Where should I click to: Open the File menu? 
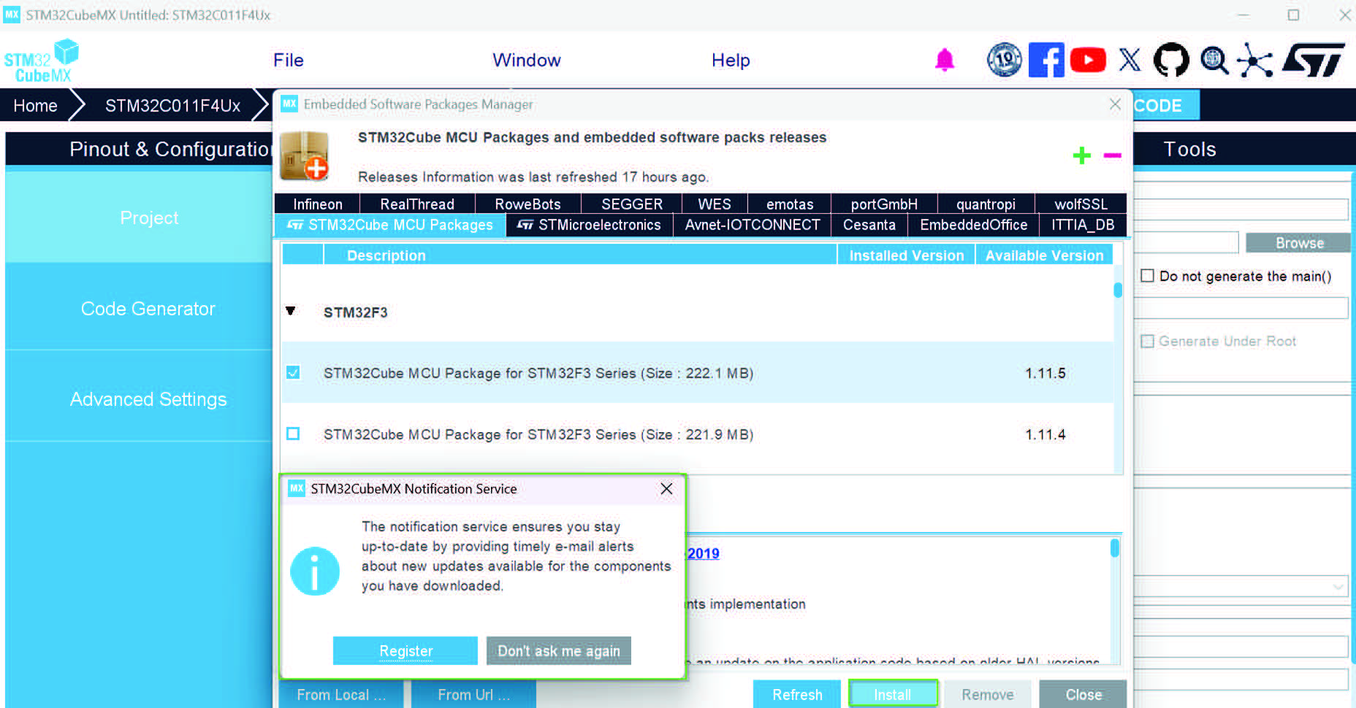[289, 60]
